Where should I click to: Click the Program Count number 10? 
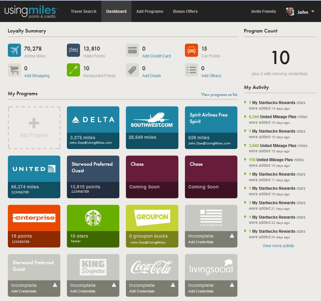[x=280, y=57]
